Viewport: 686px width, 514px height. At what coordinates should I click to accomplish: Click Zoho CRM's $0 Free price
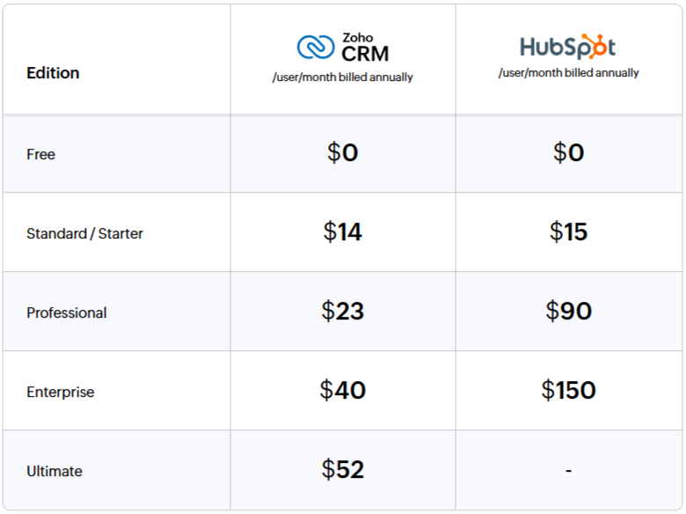[343, 152]
